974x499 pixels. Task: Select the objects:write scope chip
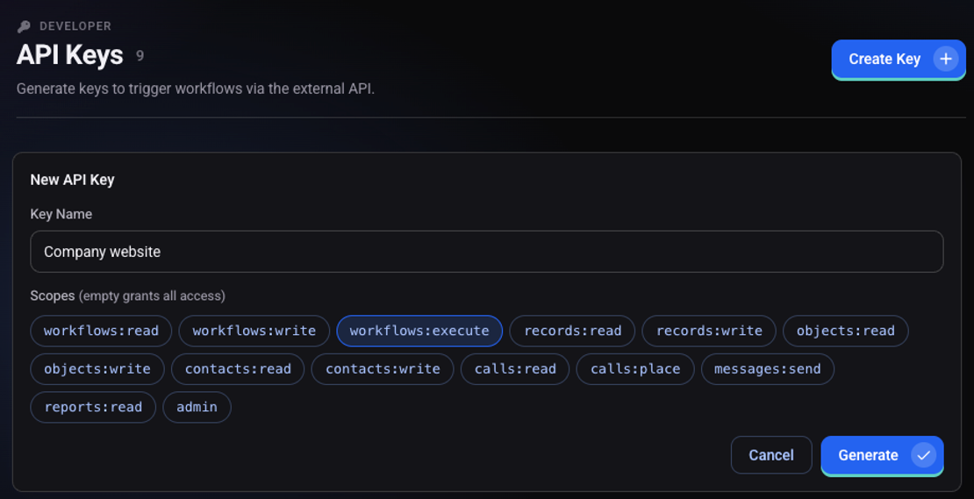97,368
